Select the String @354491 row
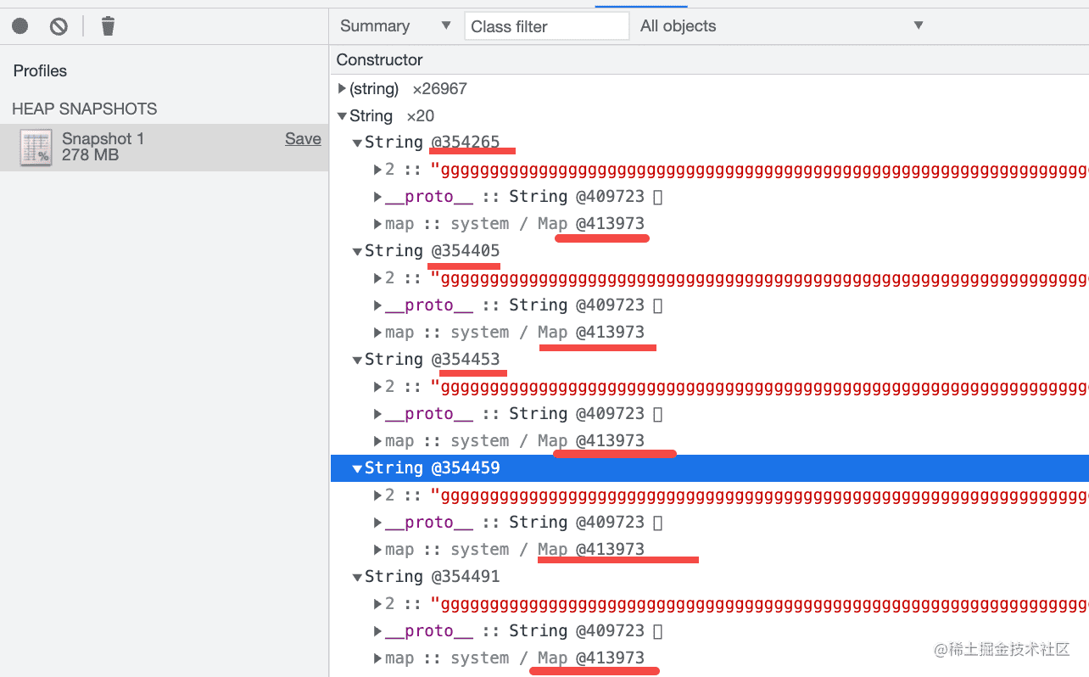 (x=433, y=577)
